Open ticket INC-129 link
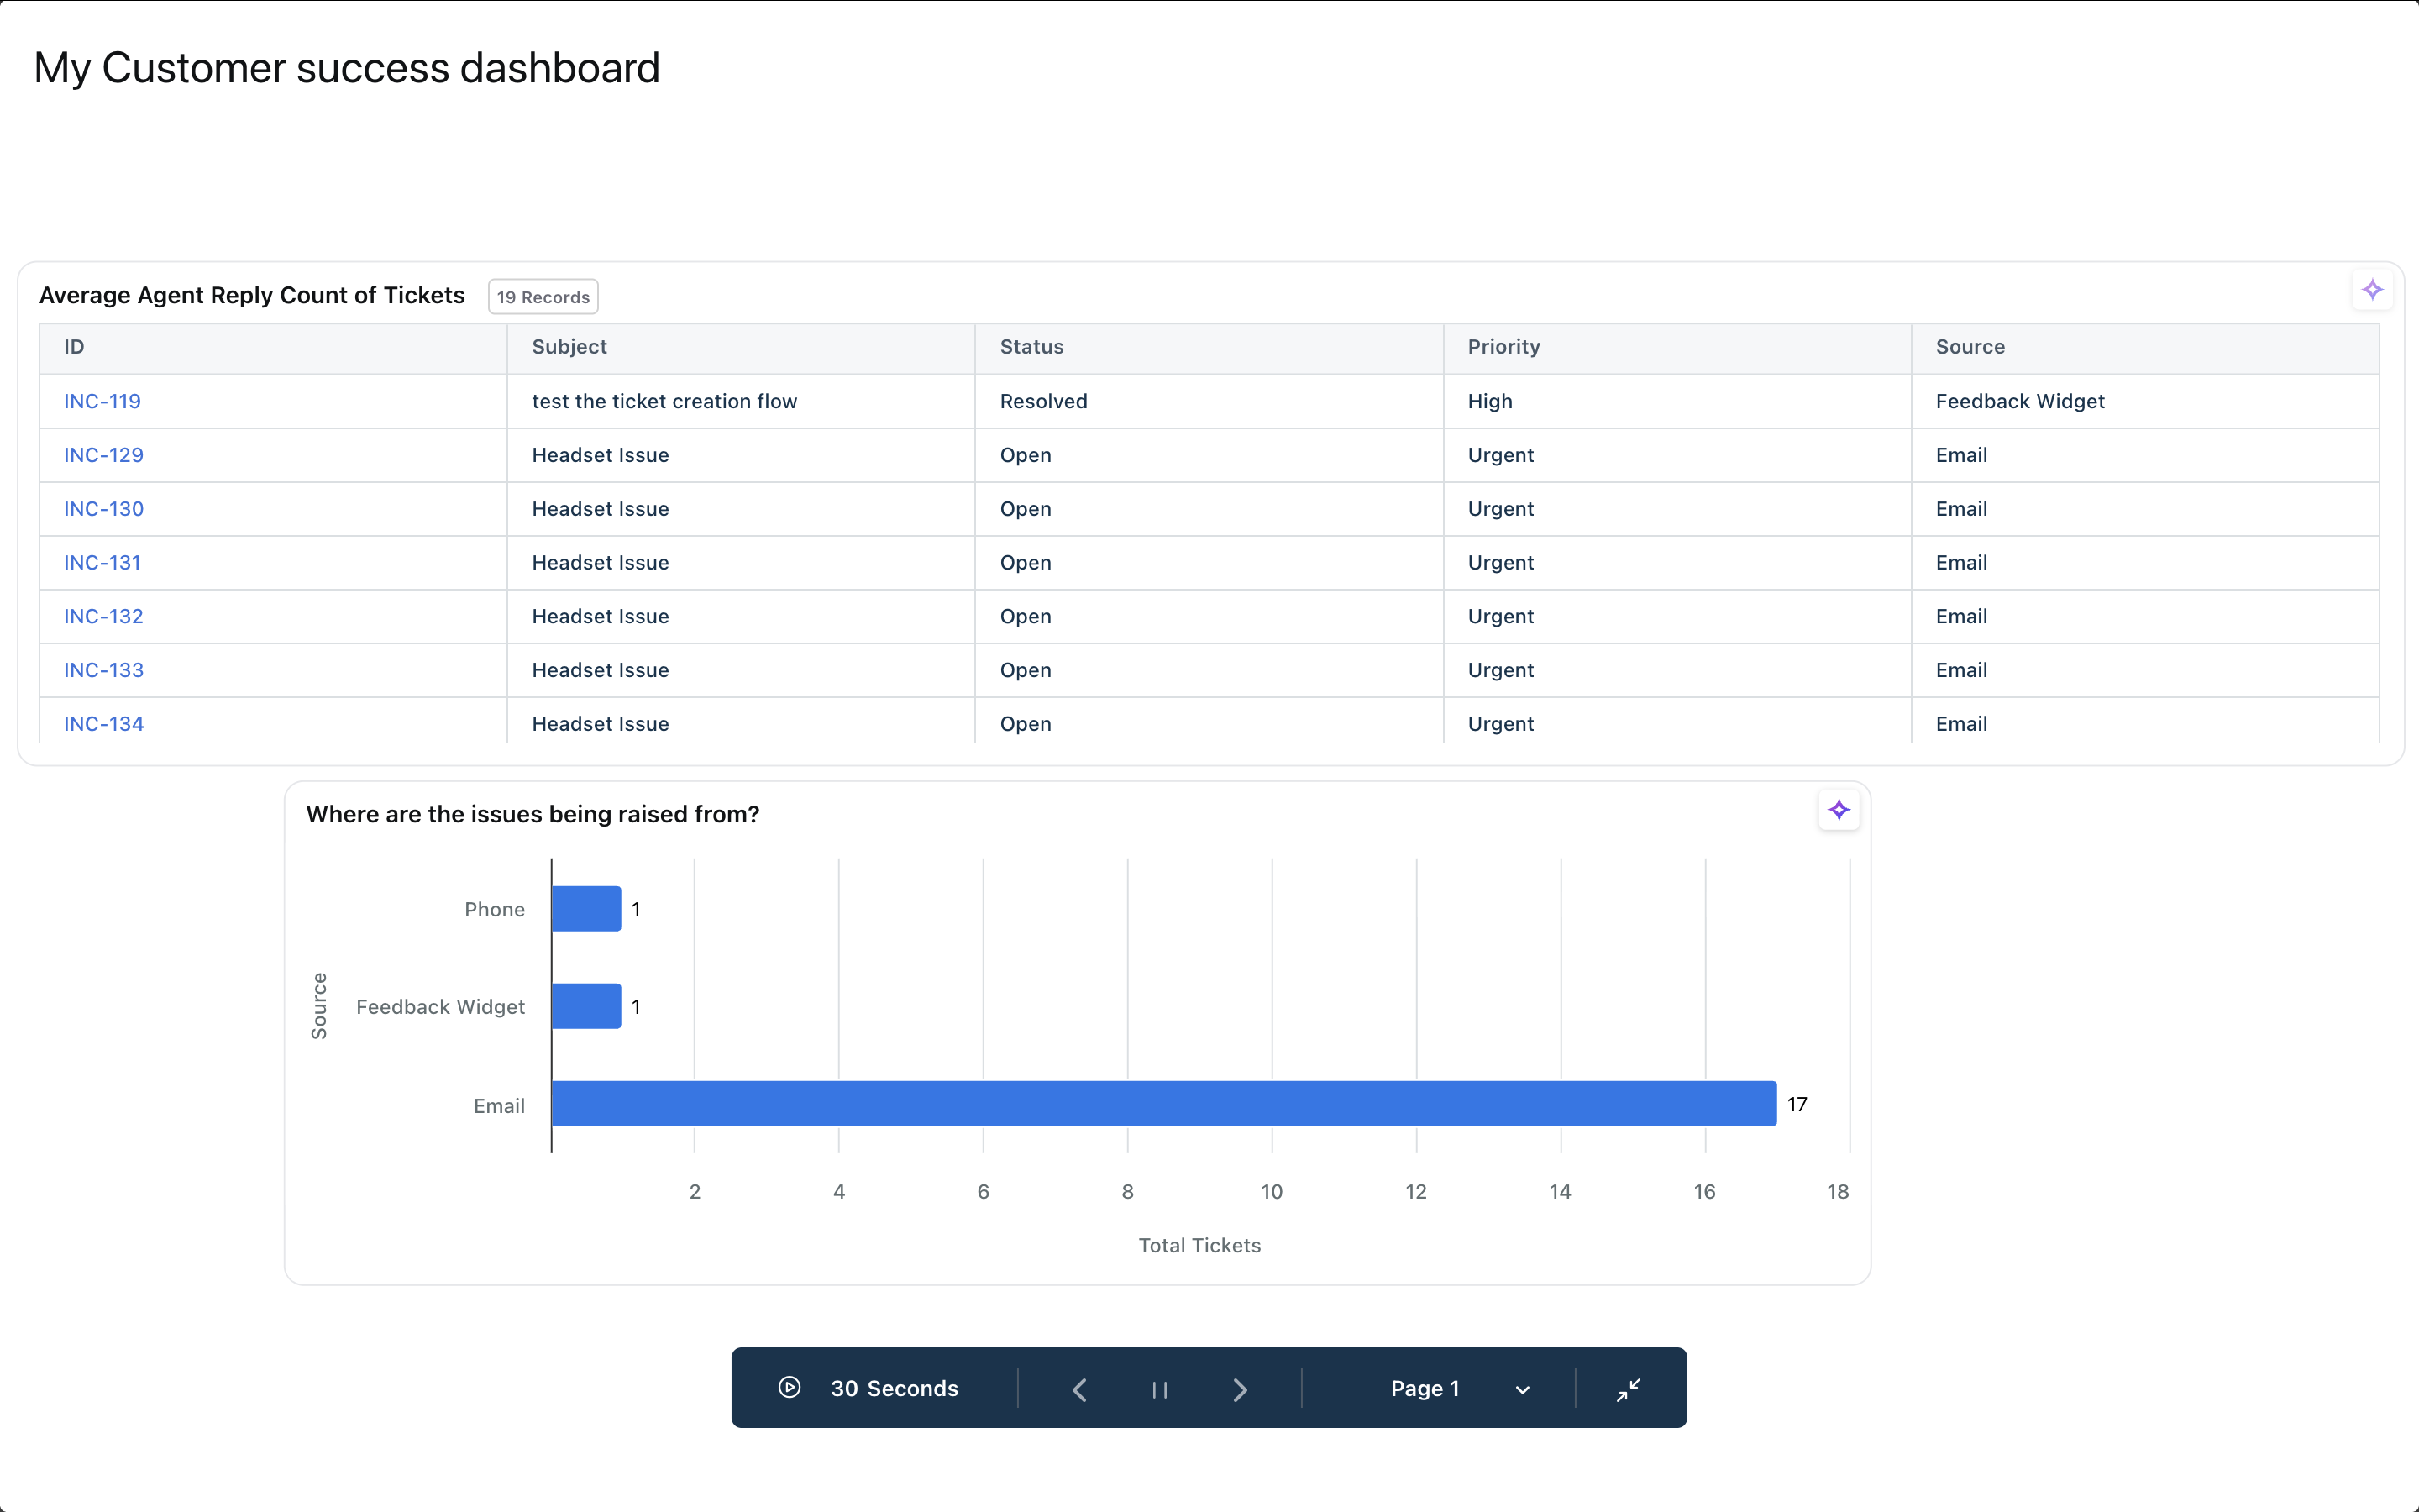This screenshot has width=2419, height=1512. (103, 455)
